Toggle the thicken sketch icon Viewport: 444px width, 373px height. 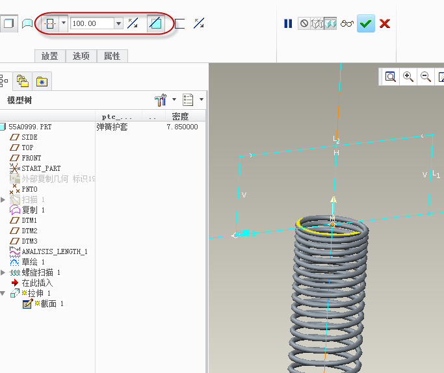(x=179, y=23)
